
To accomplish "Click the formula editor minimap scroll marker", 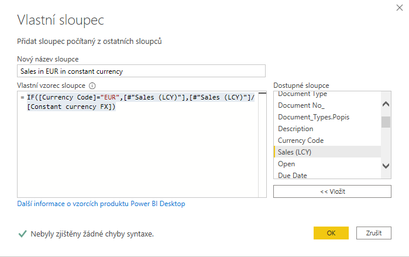I will [262, 93].
